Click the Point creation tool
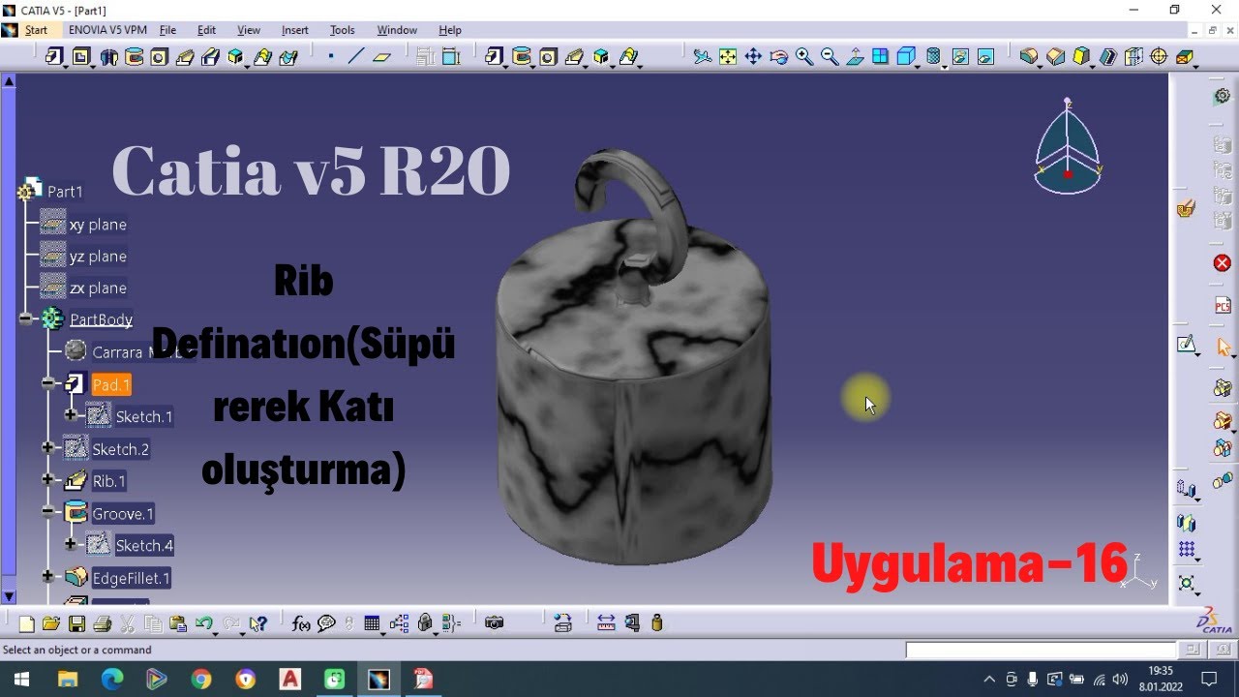This screenshot has width=1239, height=697. click(x=331, y=57)
